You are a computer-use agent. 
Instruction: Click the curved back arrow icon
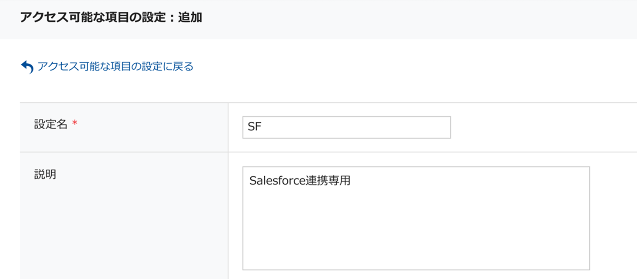click(27, 67)
